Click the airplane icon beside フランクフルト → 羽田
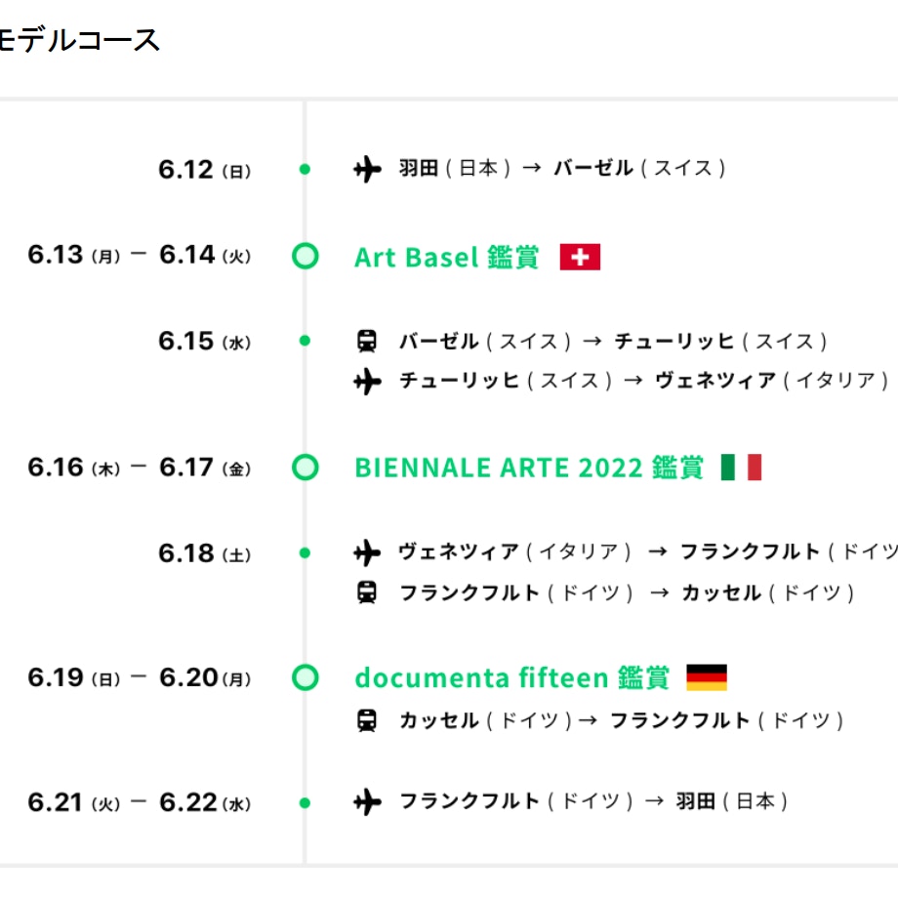 coord(367,802)
